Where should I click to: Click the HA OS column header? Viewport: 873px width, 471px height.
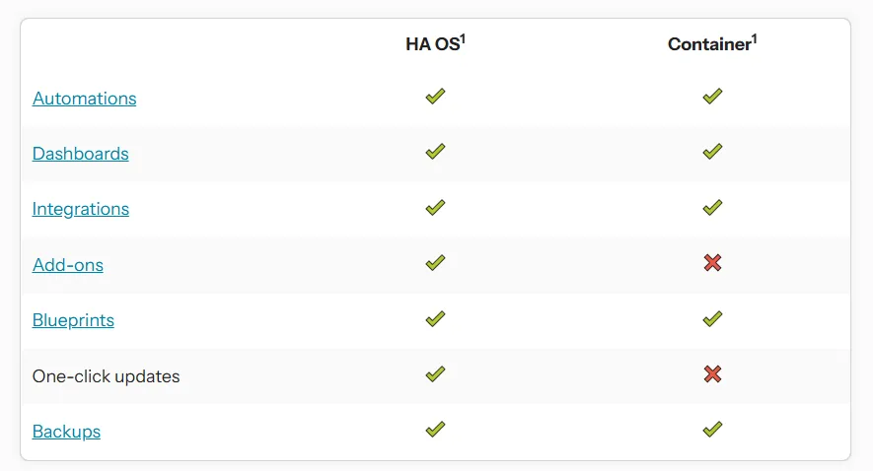click(x=435, y=43)
